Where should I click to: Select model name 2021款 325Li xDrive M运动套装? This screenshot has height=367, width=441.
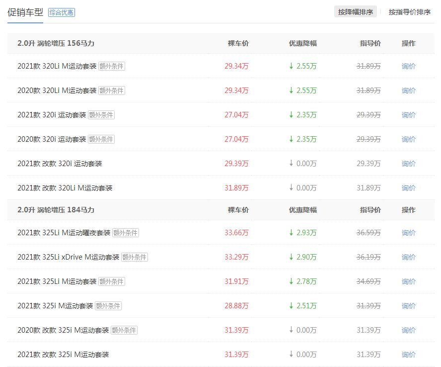pyautogui.click(x=69, y=257)
